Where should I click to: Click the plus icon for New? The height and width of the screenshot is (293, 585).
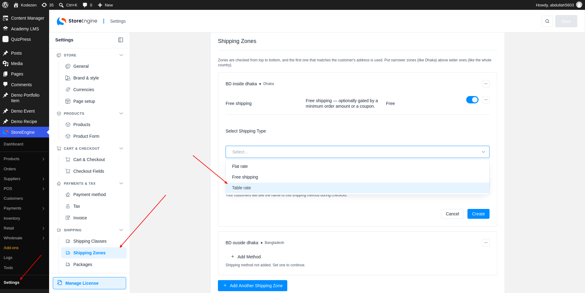click(100, 5)
